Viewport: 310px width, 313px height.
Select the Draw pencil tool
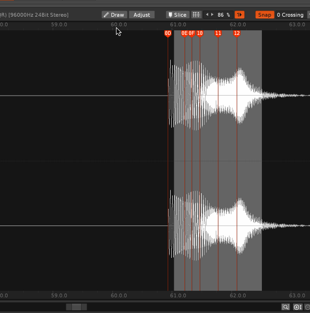[114, 15]
